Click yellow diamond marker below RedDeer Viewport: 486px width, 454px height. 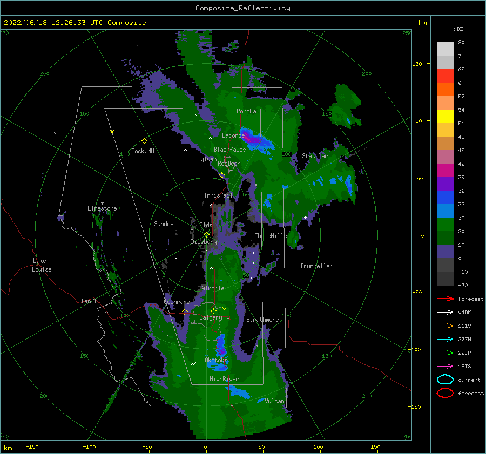pos(222,175)
